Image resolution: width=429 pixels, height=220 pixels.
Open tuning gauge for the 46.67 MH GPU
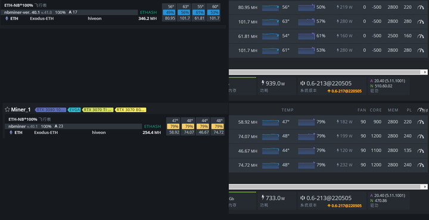(x=421, y=151)
